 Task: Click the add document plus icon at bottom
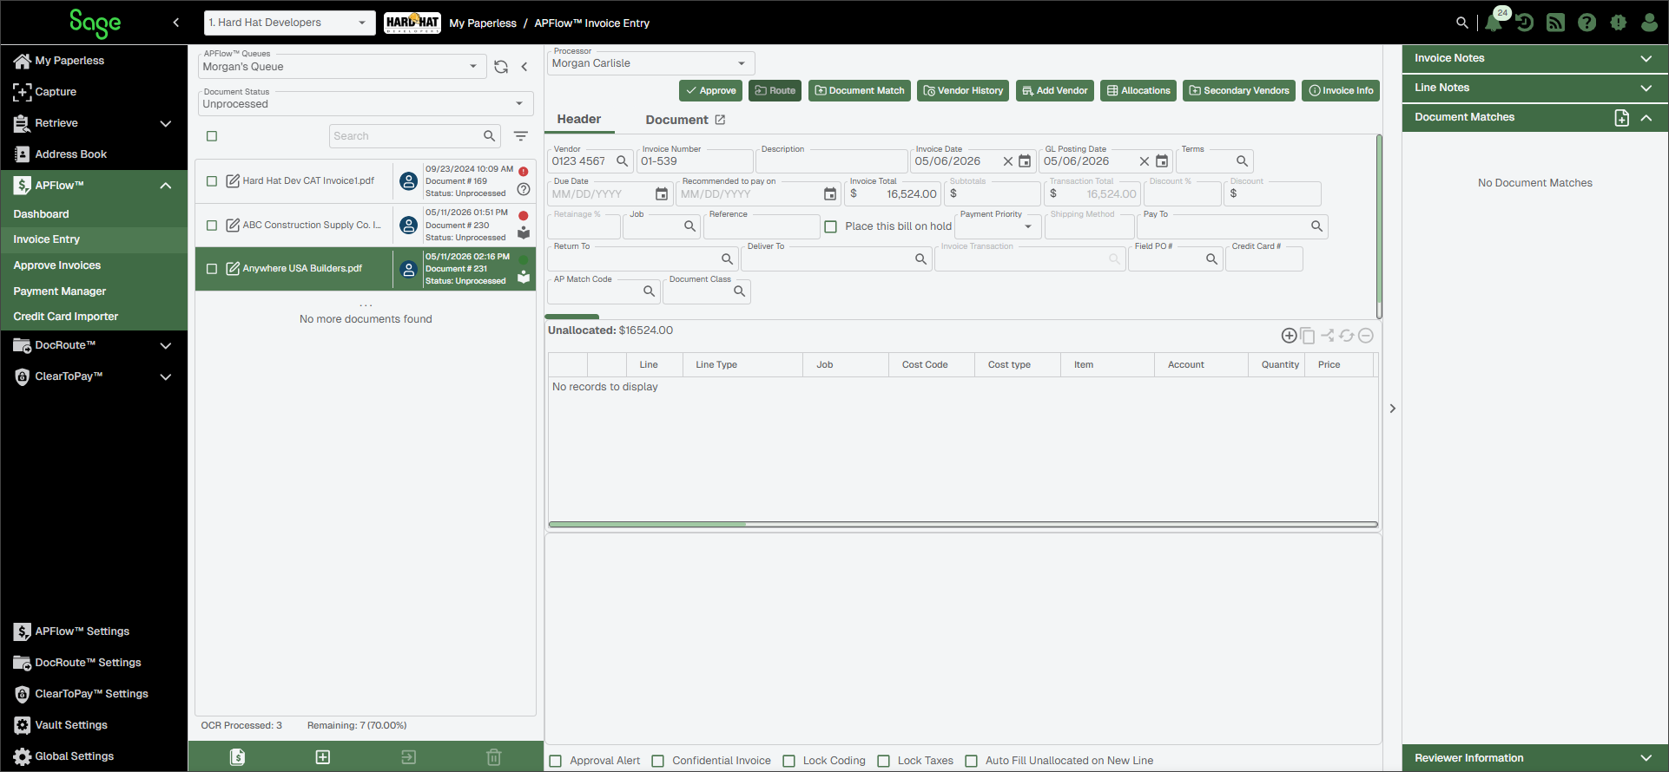[323, 757]
